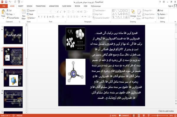Select slide 3 thumbnail with blue molecule
Image resolution: width=177 pixels, height=117 pixels.
[x=13, y=78]
